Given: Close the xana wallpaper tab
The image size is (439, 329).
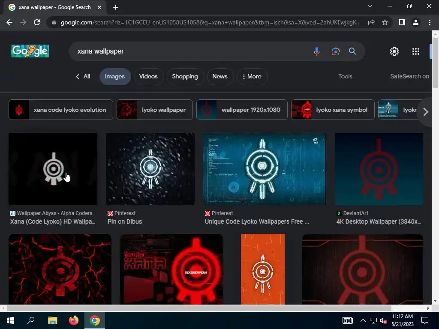Looking at the screenshot, I should pos(99,7).
